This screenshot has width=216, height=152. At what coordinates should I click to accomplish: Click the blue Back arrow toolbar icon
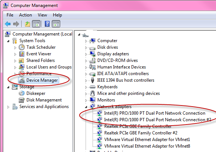click(8, 24)
